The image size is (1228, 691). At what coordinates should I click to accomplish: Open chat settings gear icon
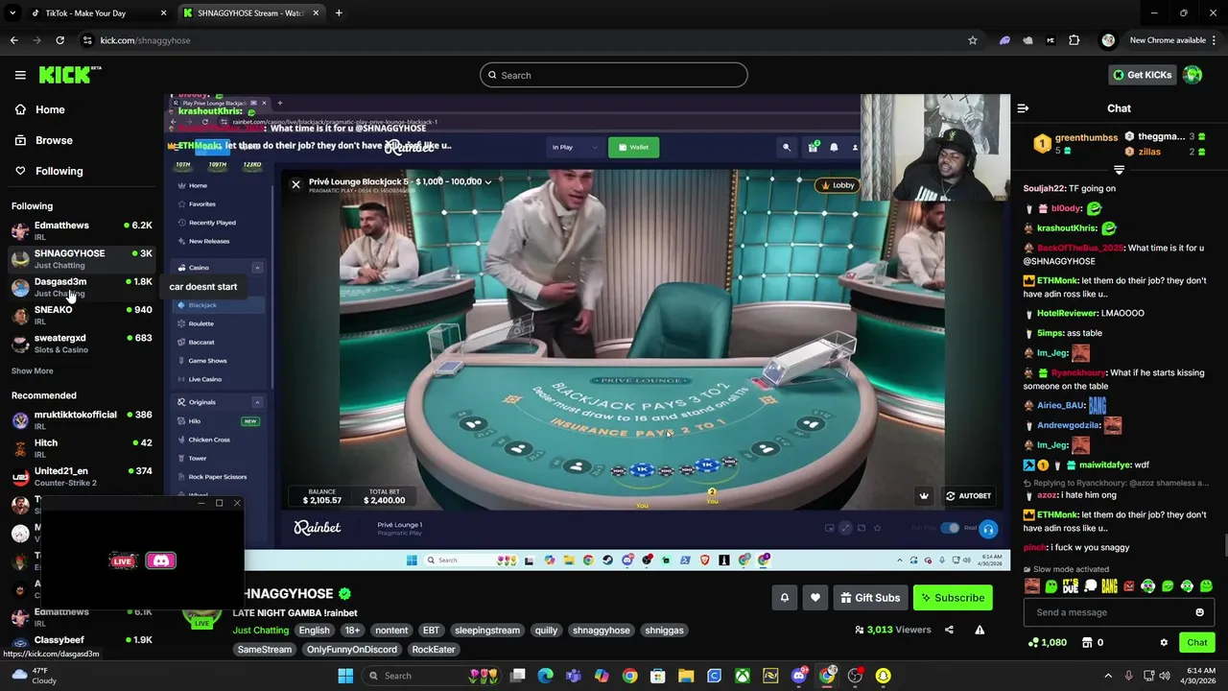point(1164,642)
